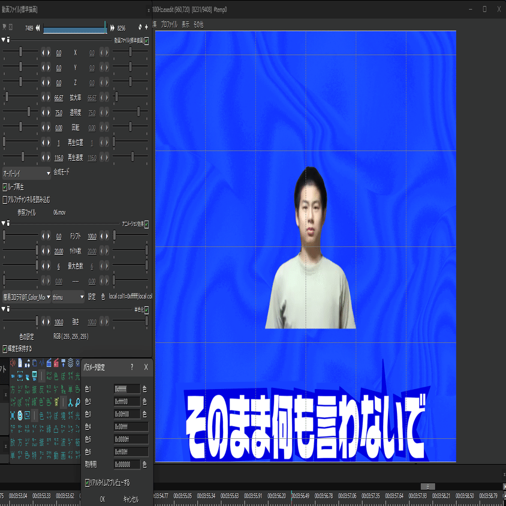Click the 拡大率 left value 66.67
Screen dimensions: 506x506
coord(58,98)
